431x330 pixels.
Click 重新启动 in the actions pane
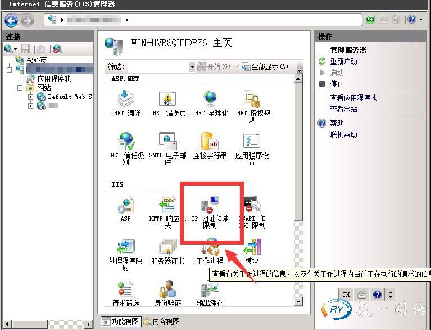pos(343,61)
